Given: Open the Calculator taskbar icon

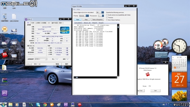Looking at the screenshot, I should 24,105.
